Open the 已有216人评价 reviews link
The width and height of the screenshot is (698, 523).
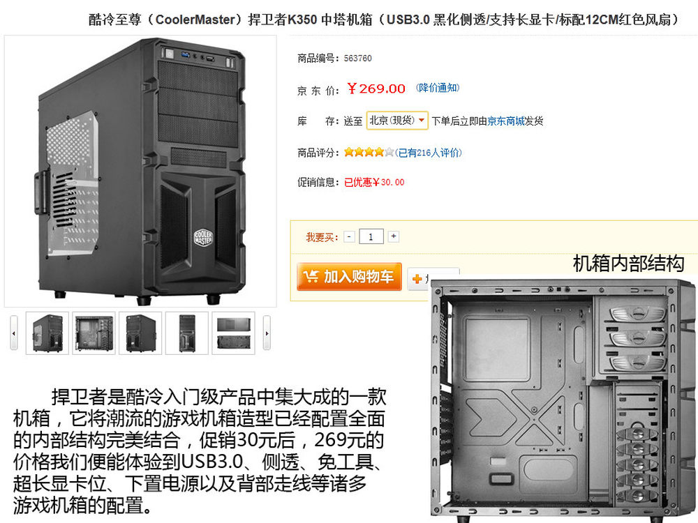(x=429, y=153)
